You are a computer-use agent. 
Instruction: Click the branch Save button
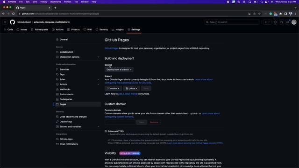146,88
